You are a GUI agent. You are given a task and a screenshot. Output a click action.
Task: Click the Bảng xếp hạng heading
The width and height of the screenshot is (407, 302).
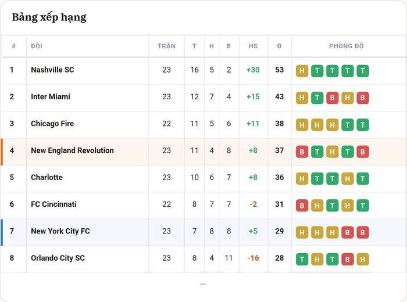point(49,17)
